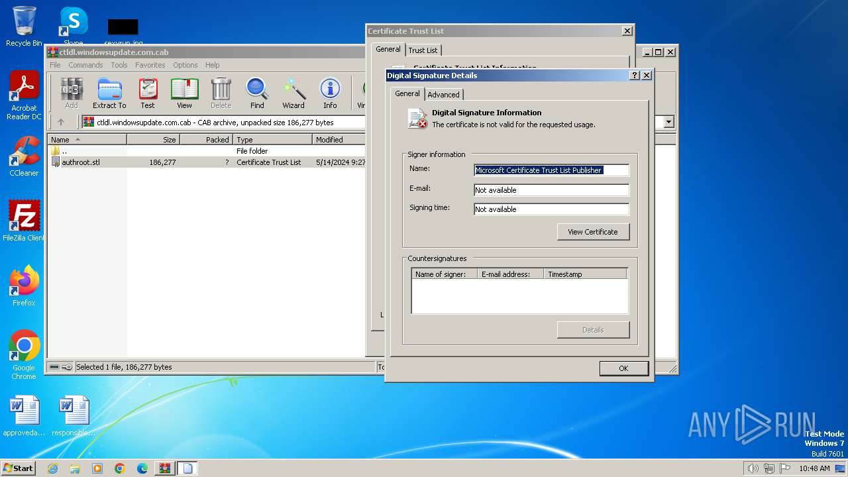Sort file list by Type column
This screenshot has width=848, height=477.
[272, 140]
